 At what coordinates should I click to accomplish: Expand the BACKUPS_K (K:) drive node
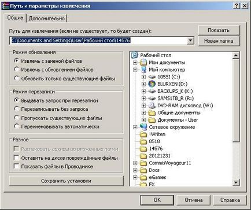point(143,91)
